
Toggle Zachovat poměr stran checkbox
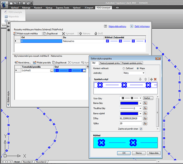(x=141, y=129)
